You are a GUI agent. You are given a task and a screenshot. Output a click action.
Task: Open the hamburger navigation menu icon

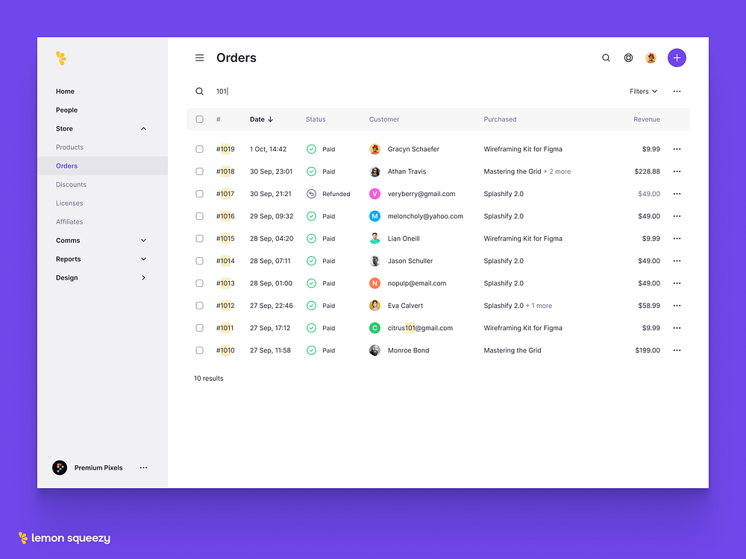(x=199, y=57)
